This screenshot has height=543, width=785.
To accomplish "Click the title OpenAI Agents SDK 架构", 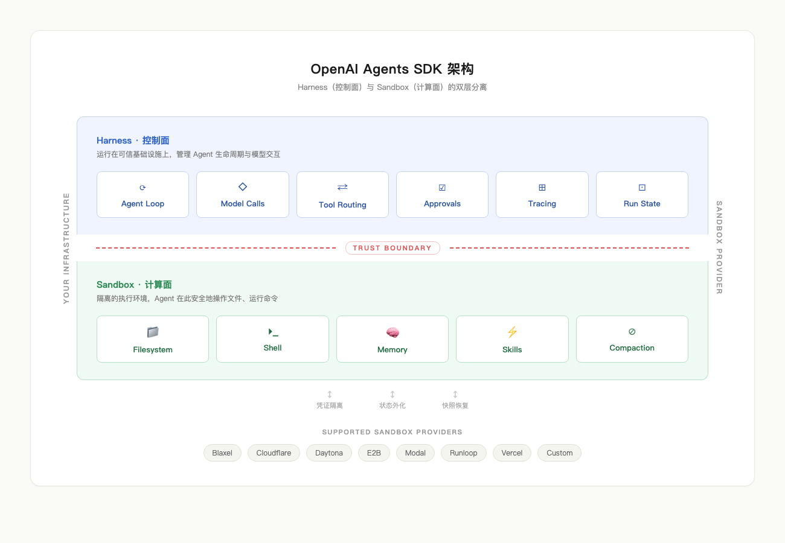I will (x=392, y=69).
